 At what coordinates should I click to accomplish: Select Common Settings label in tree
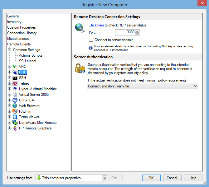point(27,50)
